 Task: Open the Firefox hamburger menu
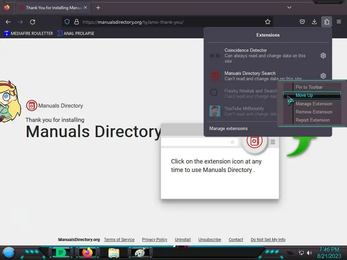coord(339,22)
